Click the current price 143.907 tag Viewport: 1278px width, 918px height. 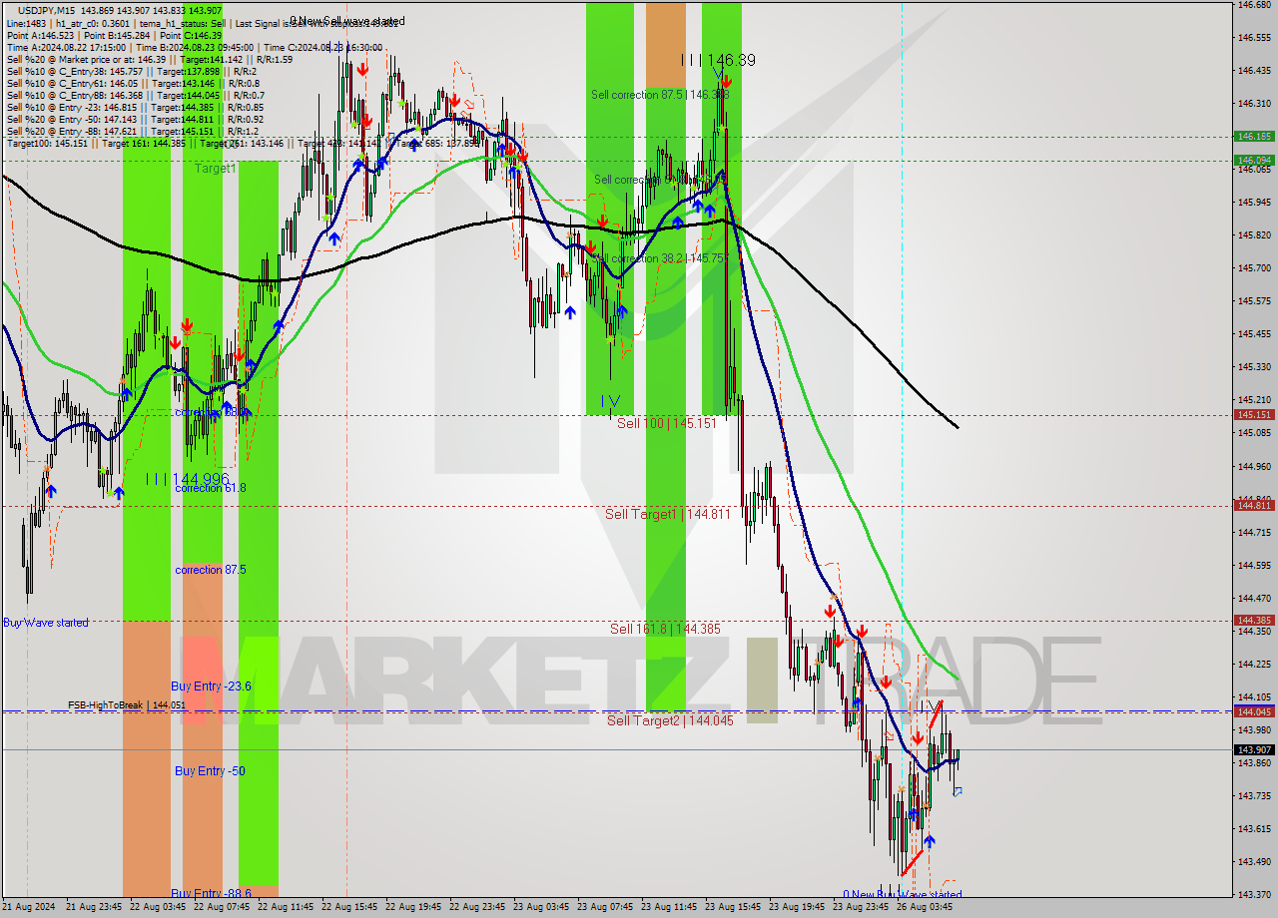point(1254,749)
